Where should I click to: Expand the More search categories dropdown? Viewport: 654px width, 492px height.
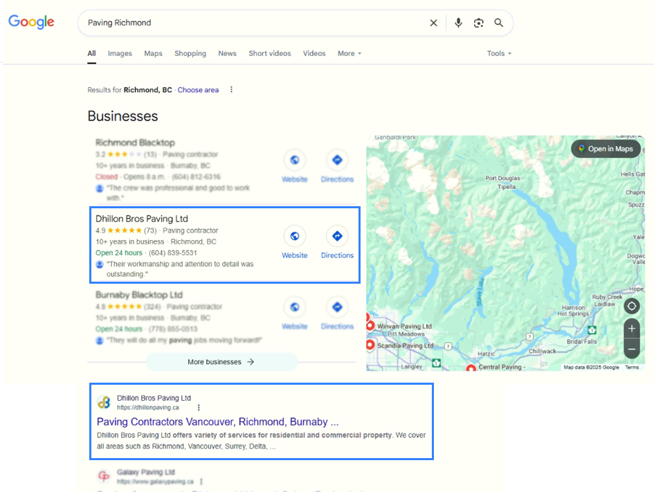(349, 53)
